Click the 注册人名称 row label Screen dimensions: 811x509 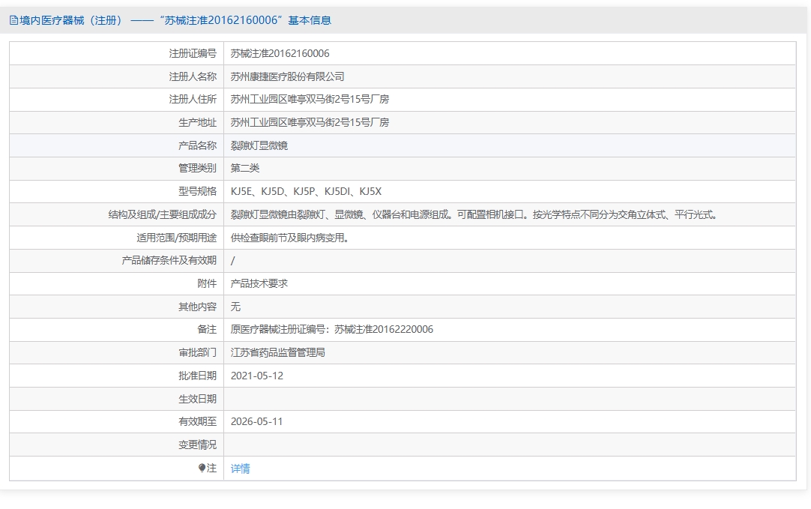point(193,76)
